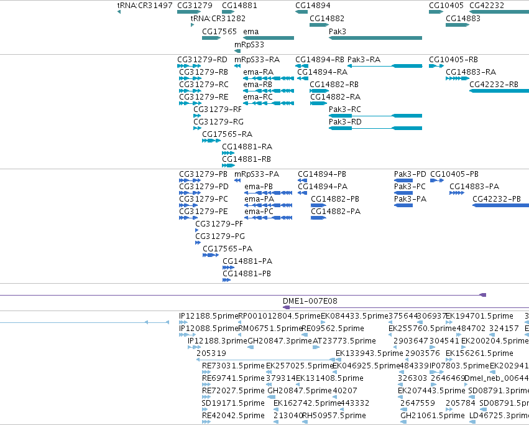Select the RE42042.5prime EST label

pyautogui.click(x=233, y=416)
